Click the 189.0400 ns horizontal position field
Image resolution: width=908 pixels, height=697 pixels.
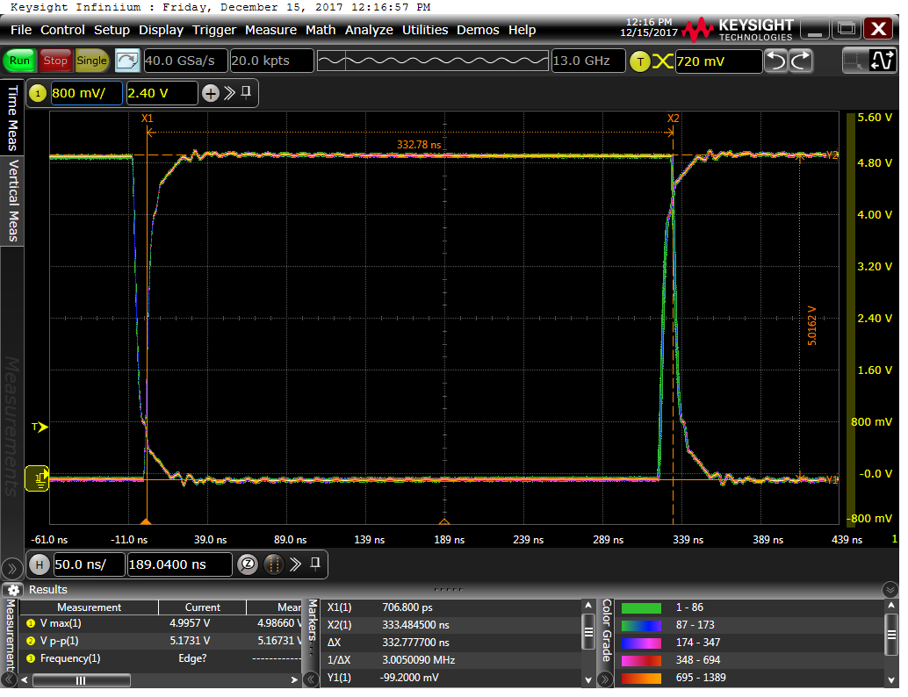[179, 564]
